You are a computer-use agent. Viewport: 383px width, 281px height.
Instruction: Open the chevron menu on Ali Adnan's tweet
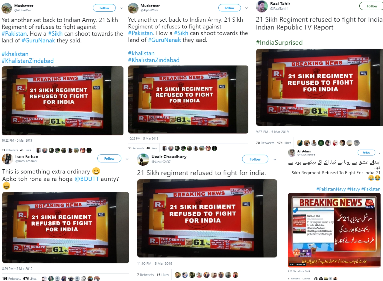pos(379,153)
